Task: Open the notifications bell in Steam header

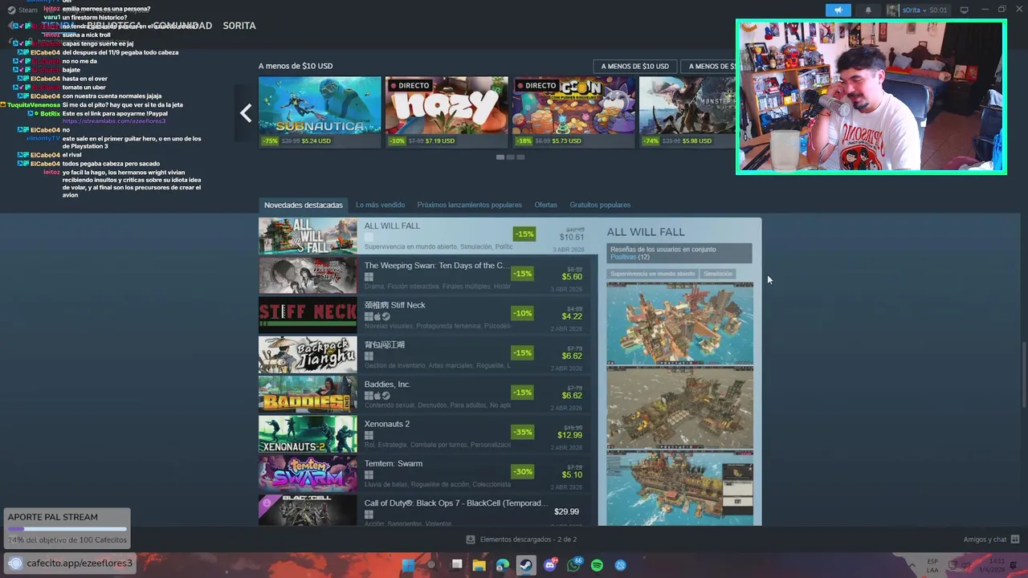Action: pyautogui.click(x=868, y=10)
